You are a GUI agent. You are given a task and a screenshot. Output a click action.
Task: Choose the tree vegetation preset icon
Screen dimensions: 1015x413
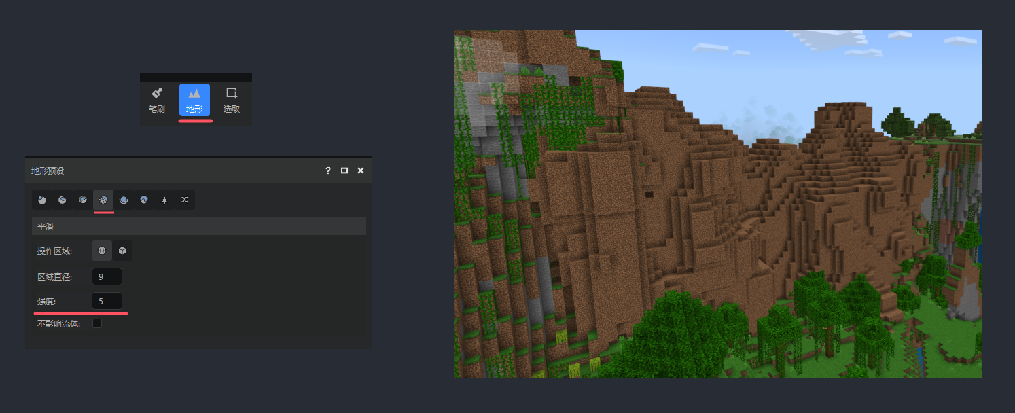164,200
